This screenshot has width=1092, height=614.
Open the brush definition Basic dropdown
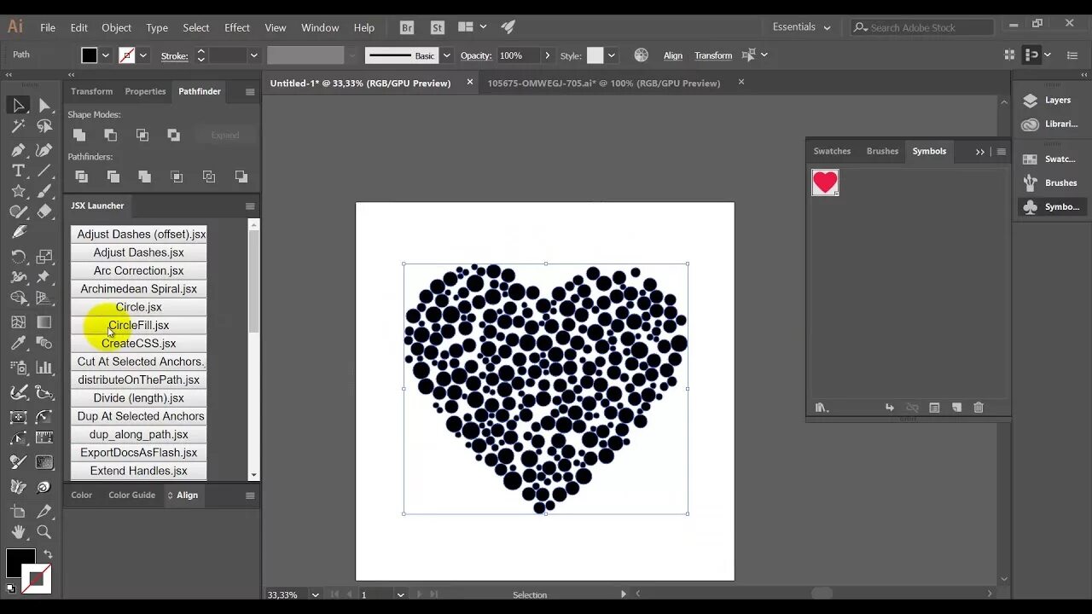click(x=447, y=55)
